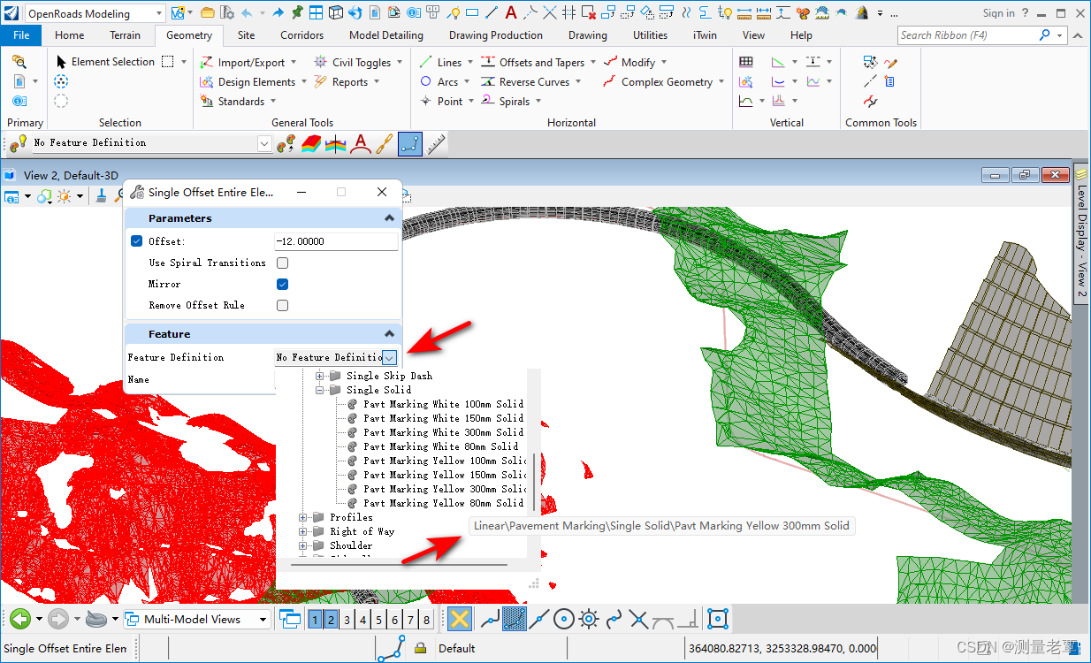
Task: Click the Place Text red A icon in quick access
Action: pos(511,13)
